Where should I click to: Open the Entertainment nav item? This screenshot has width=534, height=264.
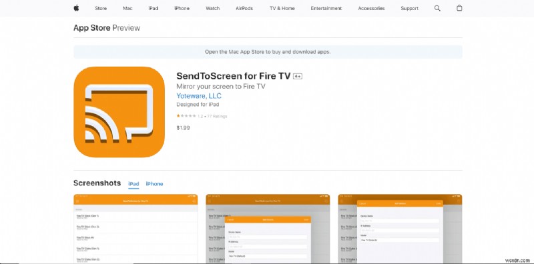326,8
